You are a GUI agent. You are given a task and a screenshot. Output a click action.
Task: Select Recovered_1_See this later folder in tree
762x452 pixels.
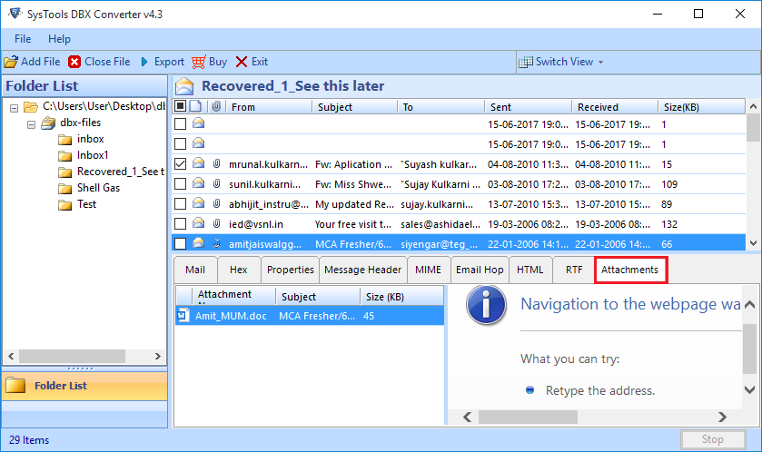pos(121,172)
